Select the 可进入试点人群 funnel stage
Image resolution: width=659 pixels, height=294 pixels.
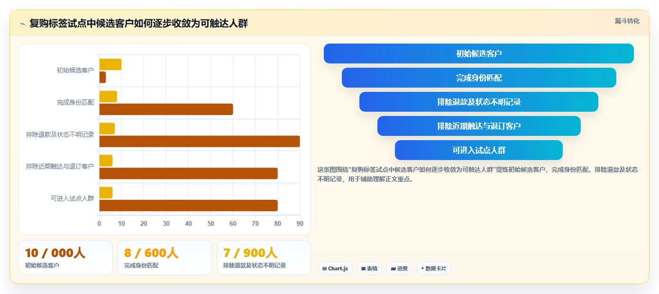coord(479,150)
